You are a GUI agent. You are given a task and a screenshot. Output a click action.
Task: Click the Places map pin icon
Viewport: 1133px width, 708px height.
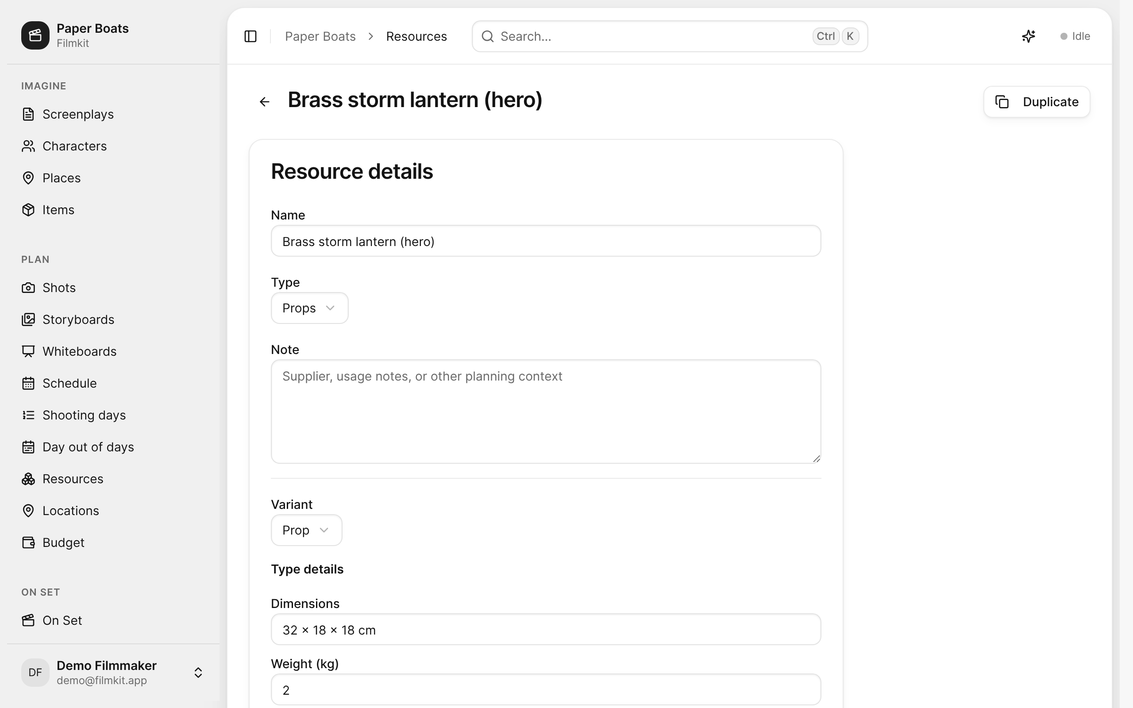click(x=28, y=178)
